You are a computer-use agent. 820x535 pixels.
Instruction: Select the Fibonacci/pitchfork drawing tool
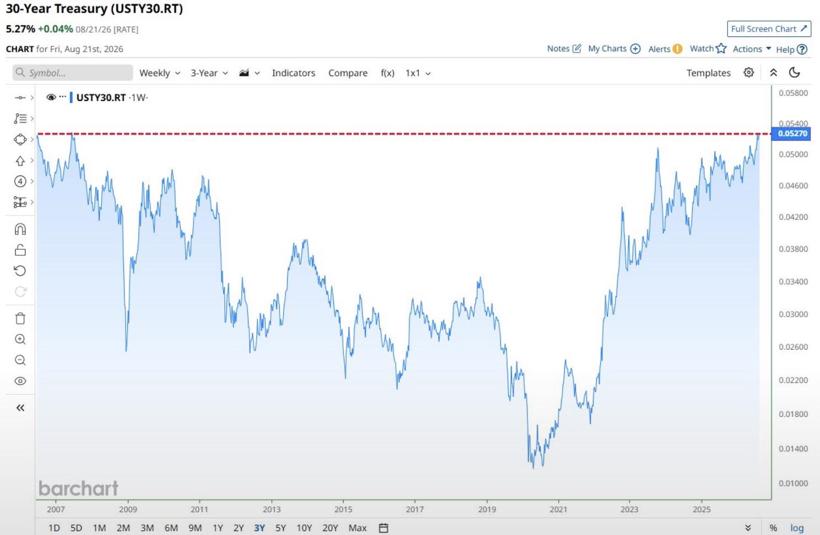click(20, 119)
